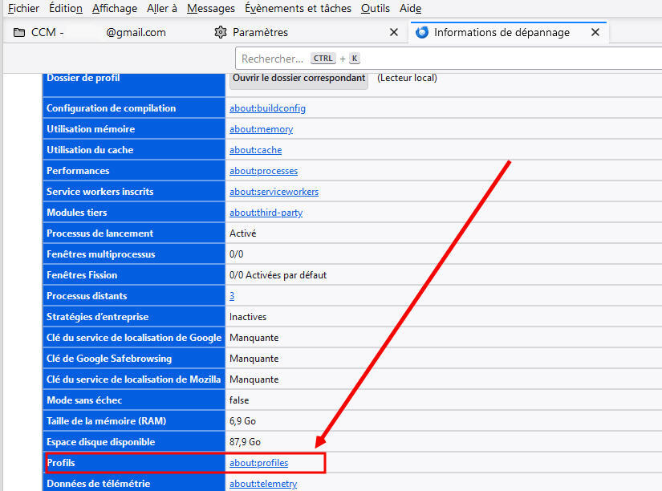Click the 87,9 Go disk space value
The height and width of the screenshot is (491, 662).
245,442
